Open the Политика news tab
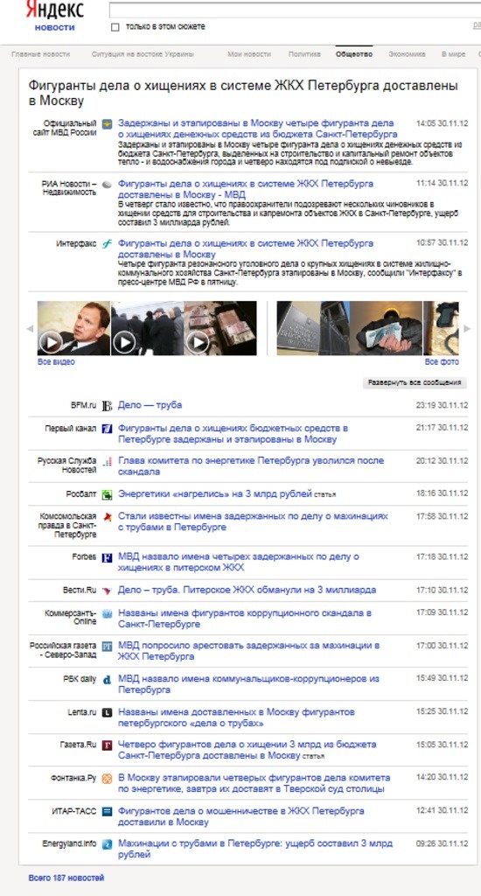Screen dimensions: 481x896 304,54
